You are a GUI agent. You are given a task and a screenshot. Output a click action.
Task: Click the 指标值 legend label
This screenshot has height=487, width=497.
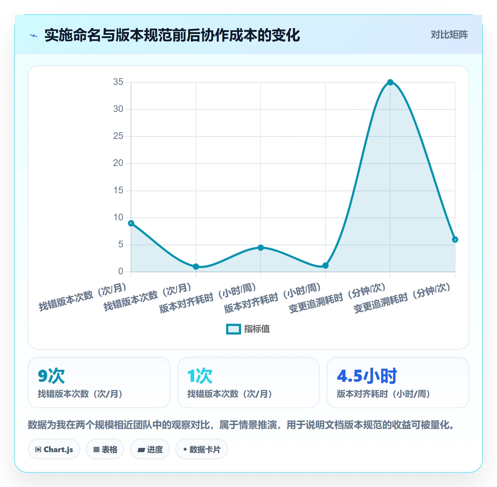tap(257, 329)
